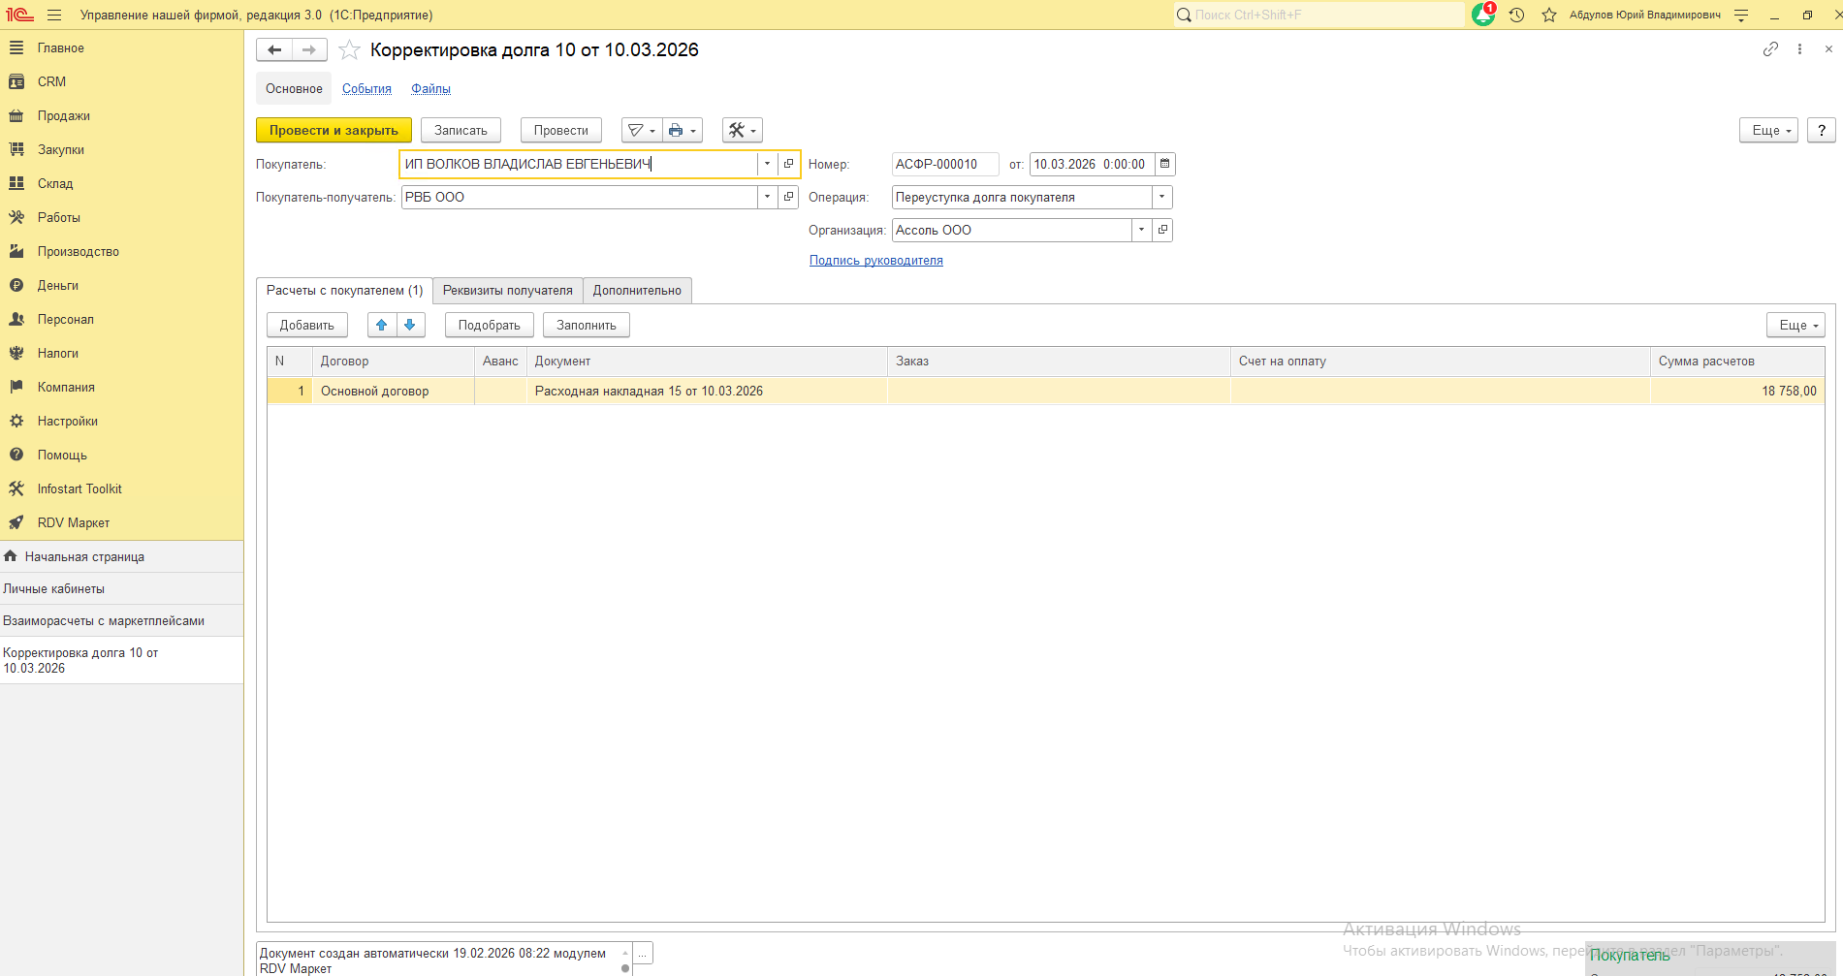1843x976 pixels.
Task: Select the Расчеты с покупателем tab
Action: coord(344,290)
